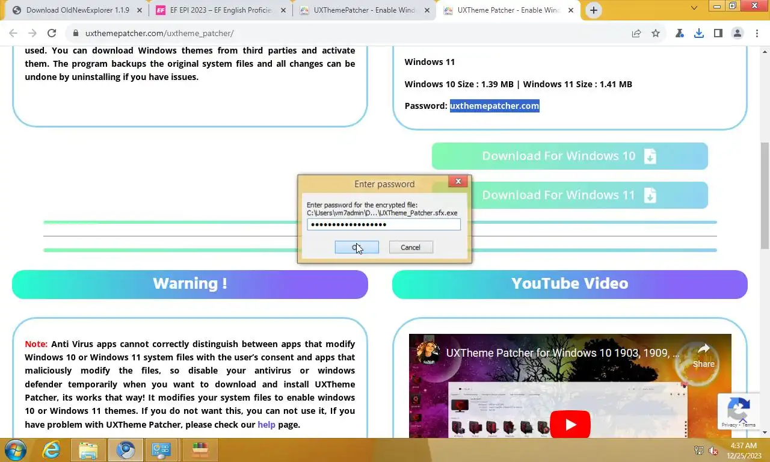The height and width of the screenshot is (462, 770).
Task: Show downloads in Chrome toolbar
Action: pyautogui.click(x=699, y=34)
